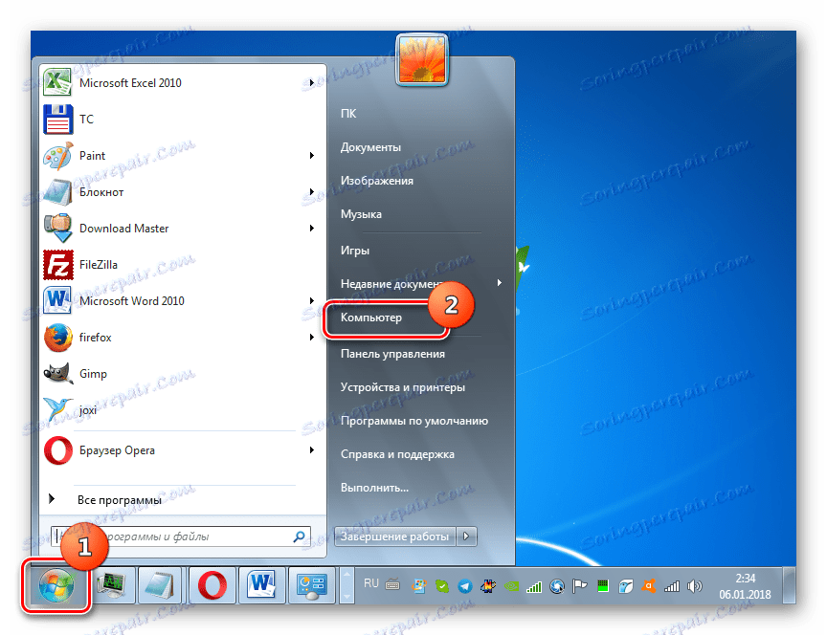
Task: Click the green checkmark tray icon
Action: [x=442, y=585]
